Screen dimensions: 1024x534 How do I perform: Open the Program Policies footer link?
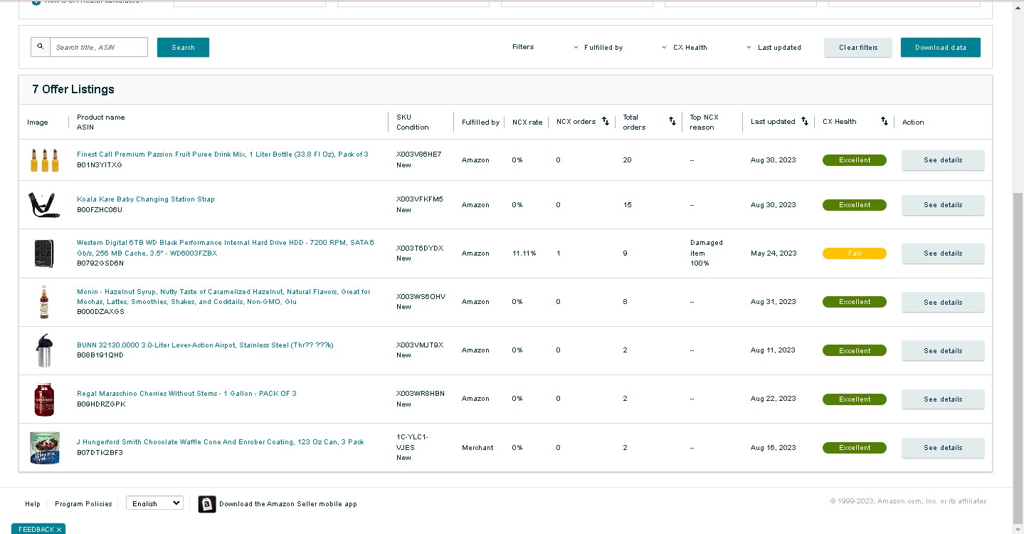83,504
